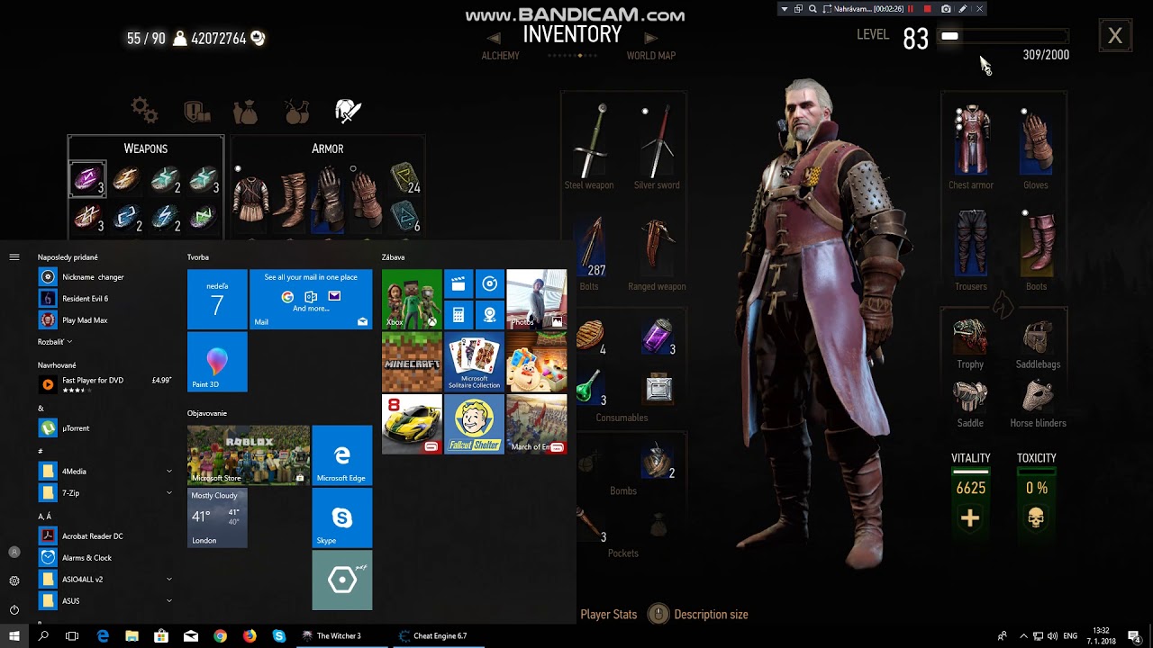Expand the ASUS folder in Start menu
This screenshot has height=648, width=1153.
[105, 600]
